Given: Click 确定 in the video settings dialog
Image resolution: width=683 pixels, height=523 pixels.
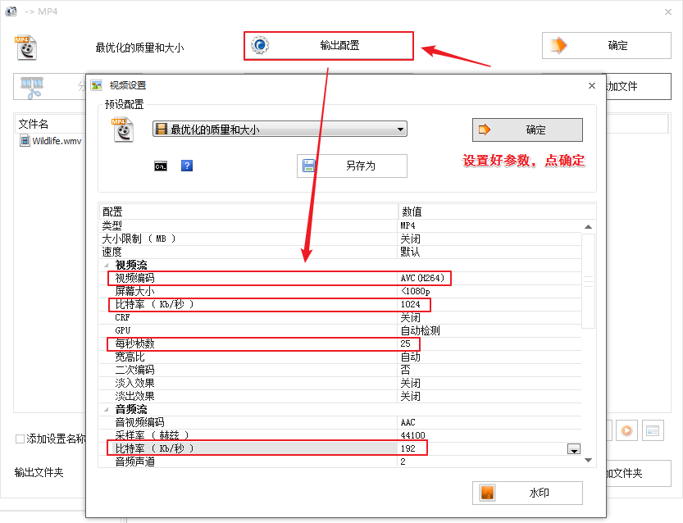Looking at the screenshot, I should (527, 130).
